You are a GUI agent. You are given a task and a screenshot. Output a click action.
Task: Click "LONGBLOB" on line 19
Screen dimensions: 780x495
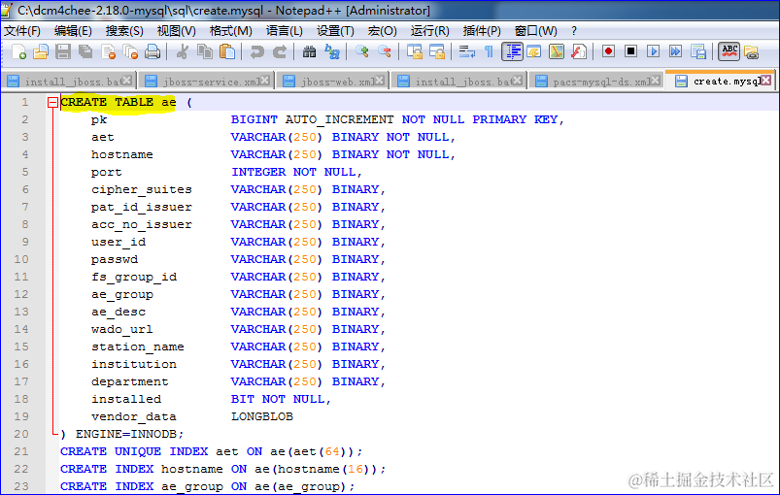click(x=262, y=416)
